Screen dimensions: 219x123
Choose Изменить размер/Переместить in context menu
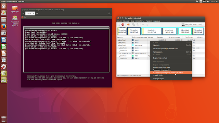coord(171,49)
